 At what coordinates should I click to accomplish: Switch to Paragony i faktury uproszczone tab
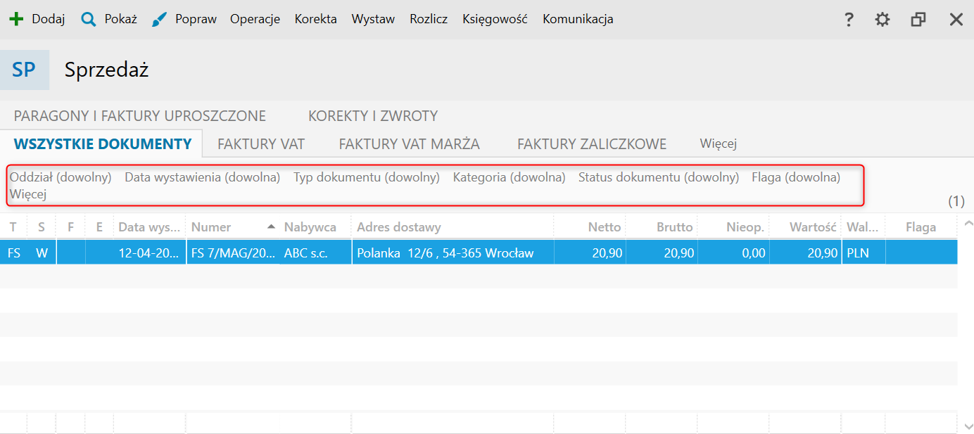point(140,116)
